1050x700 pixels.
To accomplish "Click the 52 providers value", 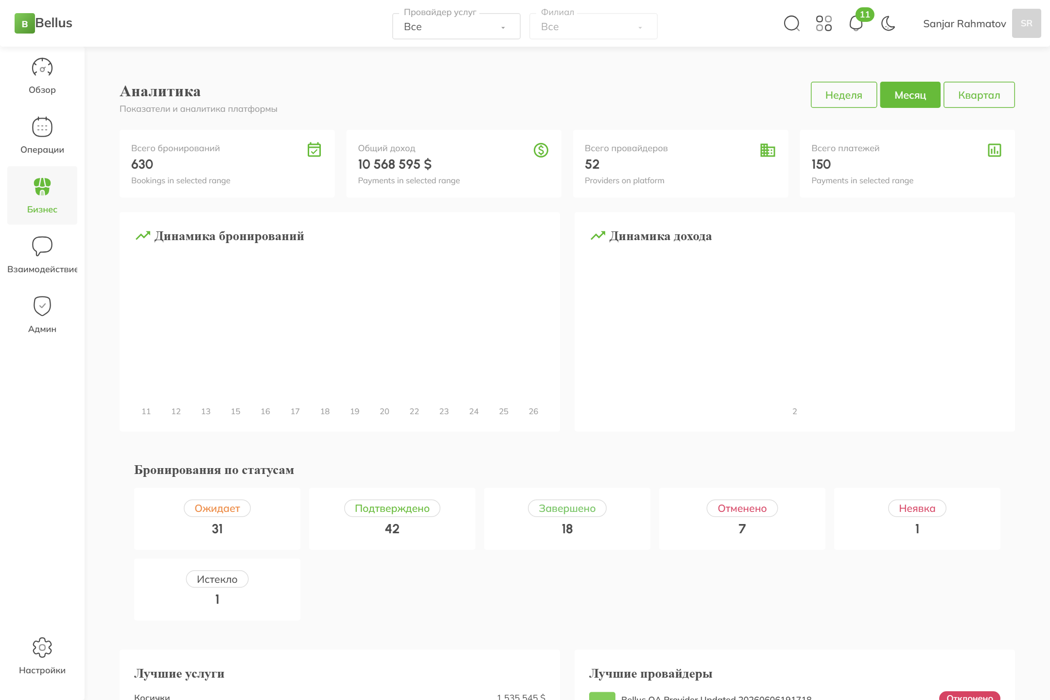I will 592,164.
